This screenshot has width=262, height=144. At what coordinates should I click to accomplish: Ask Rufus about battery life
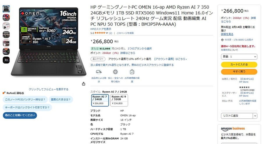click(x=25, y=99)
